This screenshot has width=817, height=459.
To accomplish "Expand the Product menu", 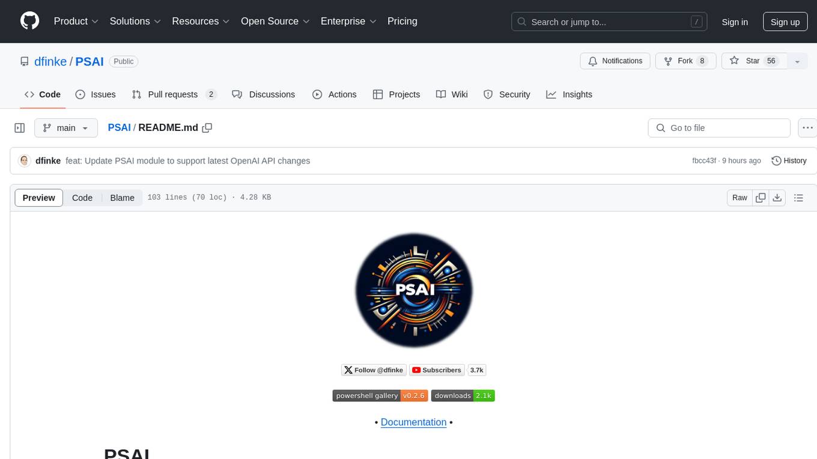I will point(76,21).
